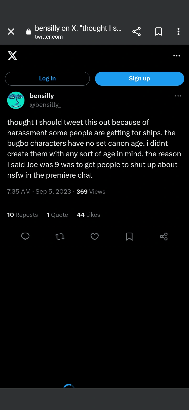Expand the tweet's more options menu
The image size is (189, 410).
pos(178,96)
